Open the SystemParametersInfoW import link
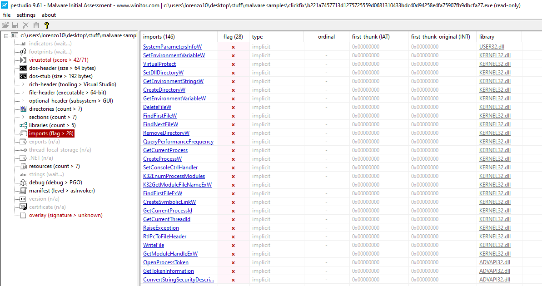Viewport: 542px width, 286px height. [173, 47]
